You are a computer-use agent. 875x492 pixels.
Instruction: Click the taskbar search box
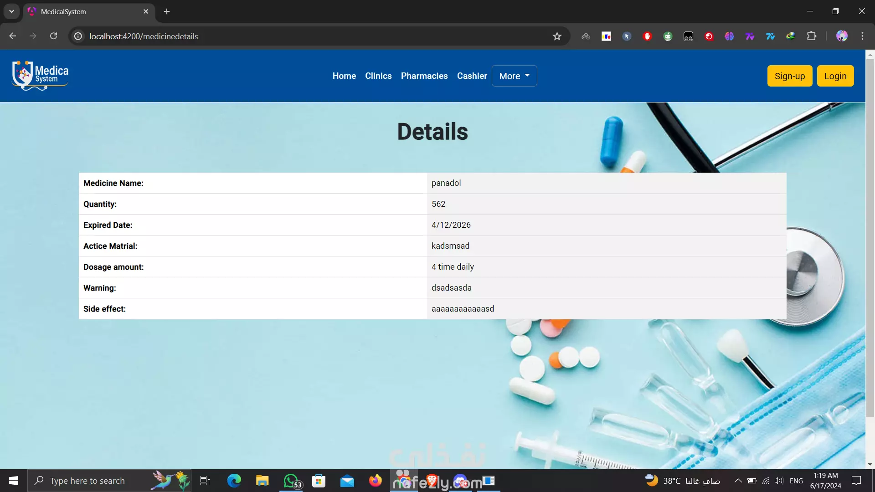pyautogui.click(x=109, y=481)
